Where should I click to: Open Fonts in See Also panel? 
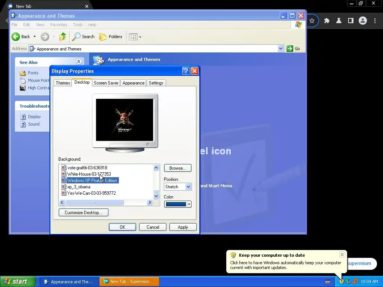[x=33, y=73]
